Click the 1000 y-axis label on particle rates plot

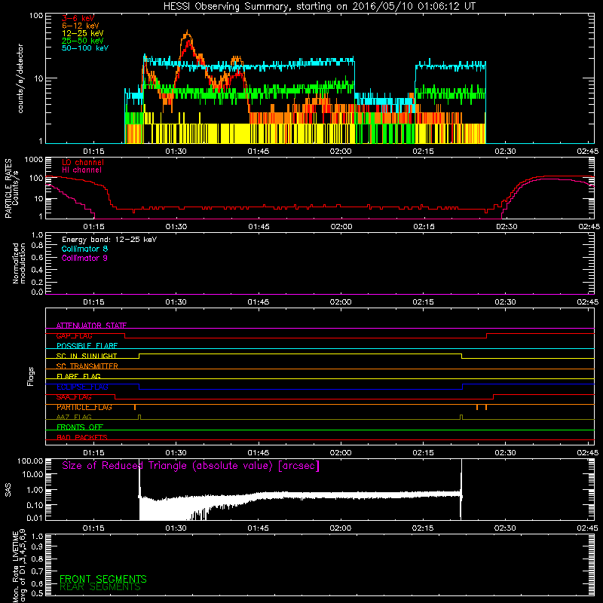33,159
